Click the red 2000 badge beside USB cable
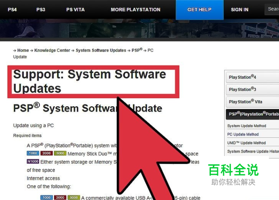 click(x=60, y=198)
